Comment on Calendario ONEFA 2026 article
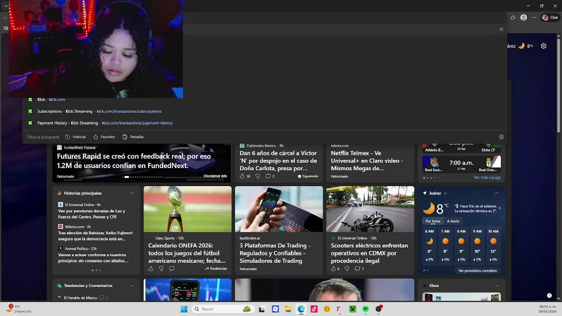 coord(172,269)
